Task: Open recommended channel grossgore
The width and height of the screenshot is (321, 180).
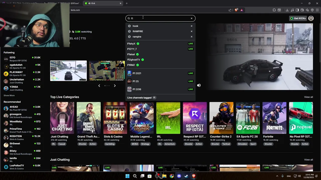Action: [22, 116]
